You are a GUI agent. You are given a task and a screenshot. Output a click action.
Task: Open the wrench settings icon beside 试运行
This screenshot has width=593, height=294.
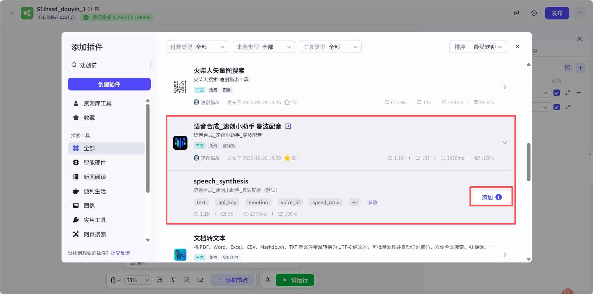pyautogui.click(x=268, y=280)
